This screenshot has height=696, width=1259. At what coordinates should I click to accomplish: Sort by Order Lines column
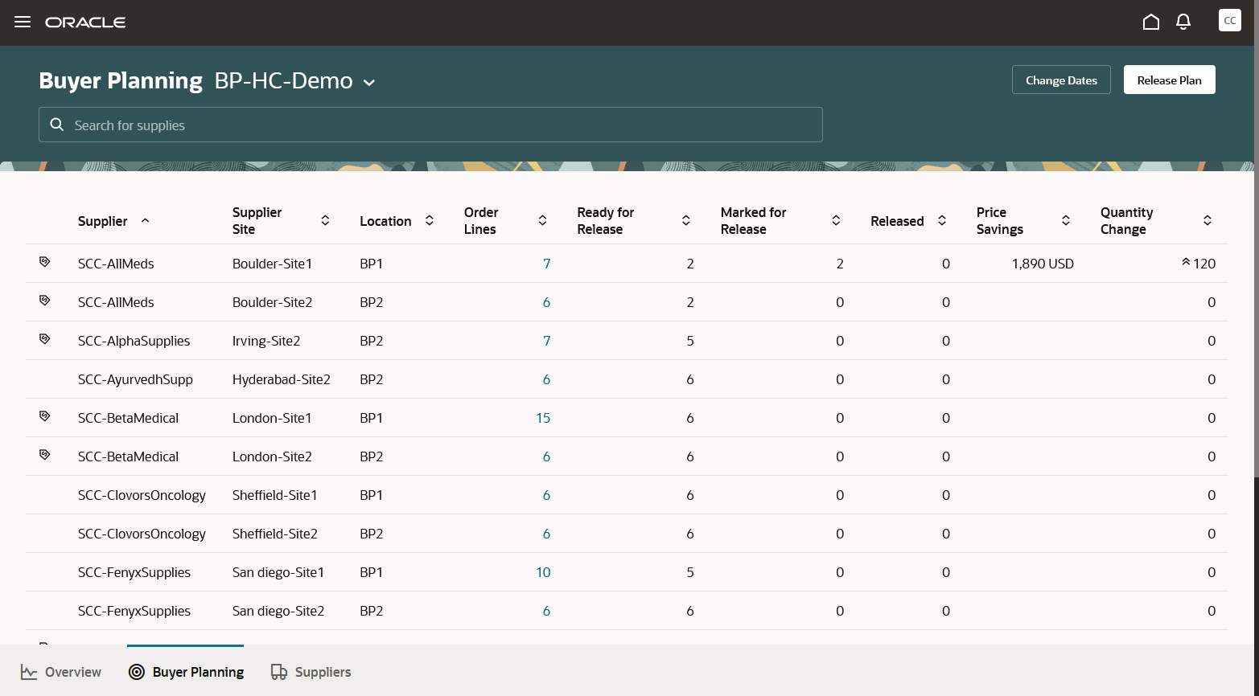pyautogui.click(x=542, y=220)
